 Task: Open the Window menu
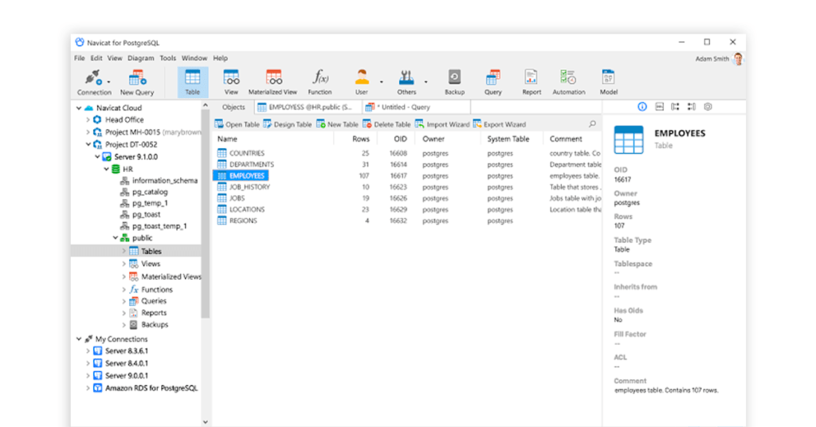point(194,58)
